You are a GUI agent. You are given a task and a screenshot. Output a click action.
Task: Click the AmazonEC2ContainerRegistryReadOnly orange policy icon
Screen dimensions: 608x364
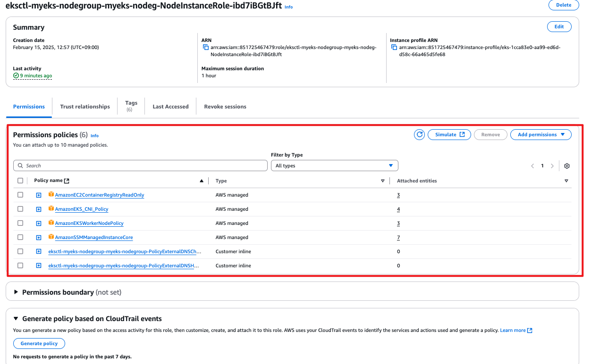pos(51,194)
